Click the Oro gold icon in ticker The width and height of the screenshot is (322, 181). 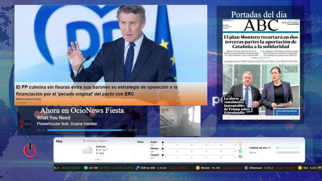[x=300, y=168]
